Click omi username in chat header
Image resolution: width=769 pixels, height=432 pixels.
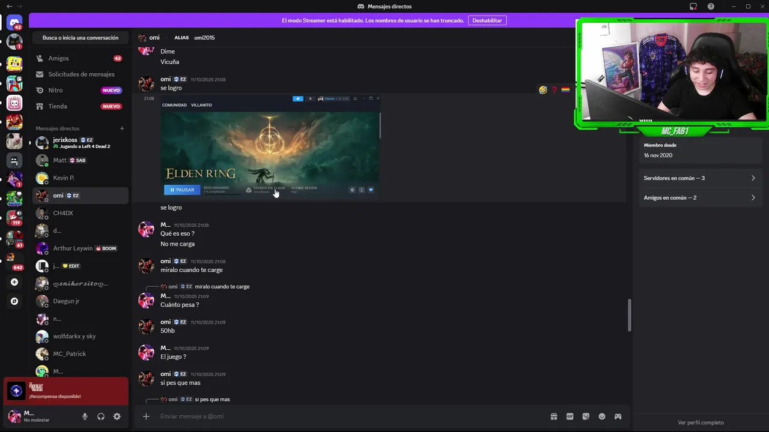pos(154,38)
